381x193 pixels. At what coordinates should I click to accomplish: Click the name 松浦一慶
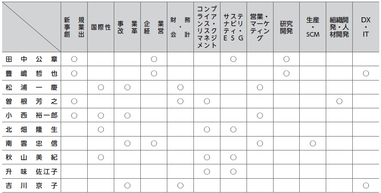(x=31, y=88)
